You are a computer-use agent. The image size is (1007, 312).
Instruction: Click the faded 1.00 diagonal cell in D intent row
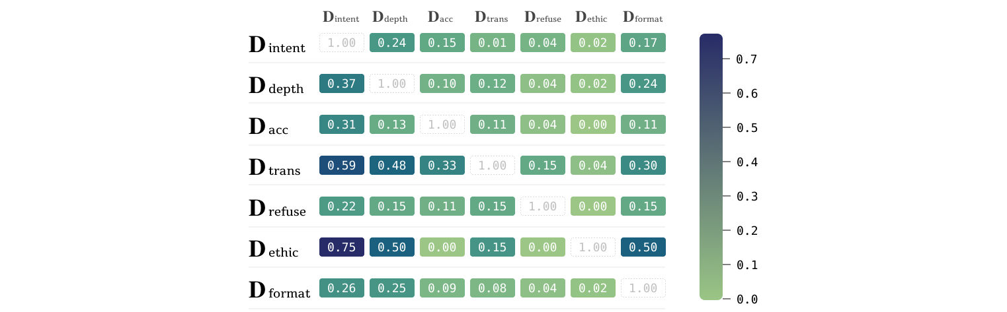point(341,43)
